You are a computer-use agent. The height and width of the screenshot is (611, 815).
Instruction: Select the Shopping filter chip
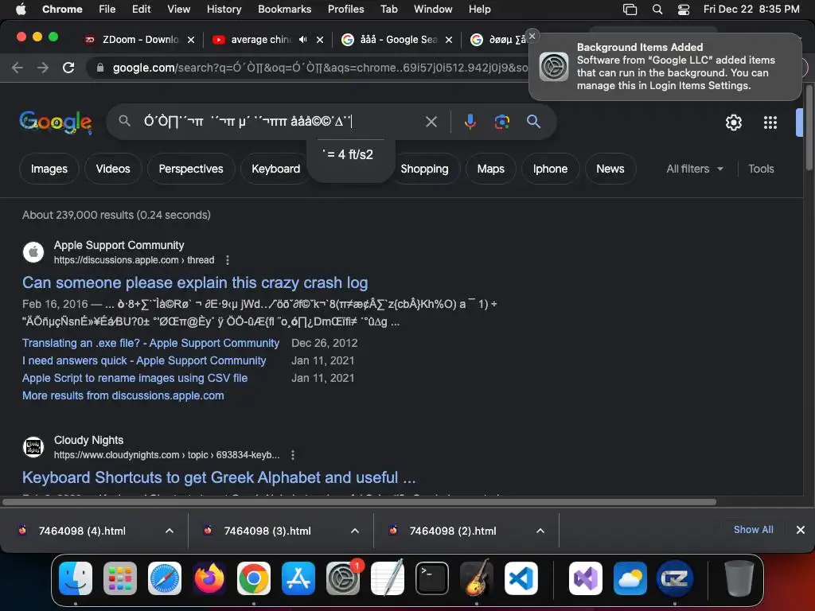pyautogui.click(x=424, y=169)
